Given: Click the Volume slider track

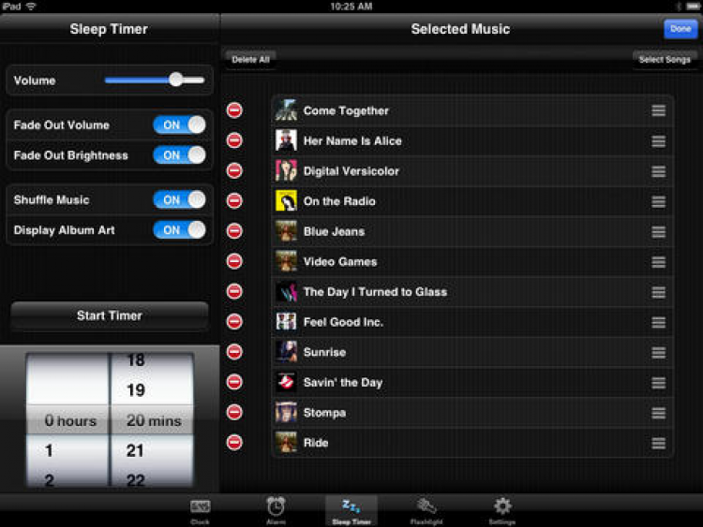Looking at the screenshot, I should [155, 81].
